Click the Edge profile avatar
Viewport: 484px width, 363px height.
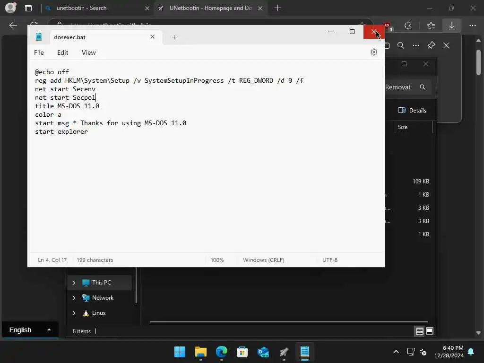pos(11,8)
